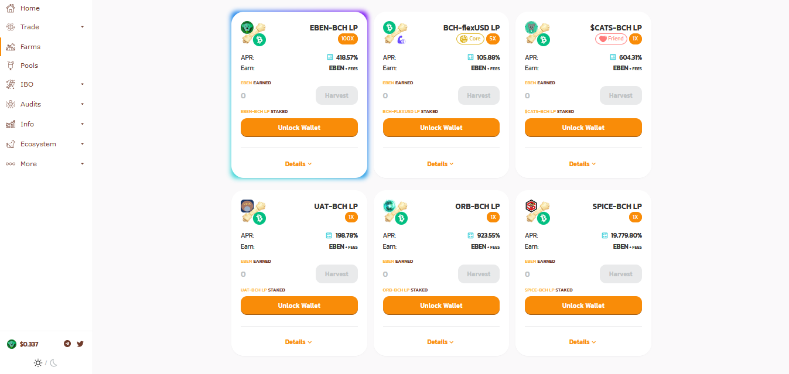Switch to dark mode moon icon
Screen dimensions: 789x374
[53, 363]
